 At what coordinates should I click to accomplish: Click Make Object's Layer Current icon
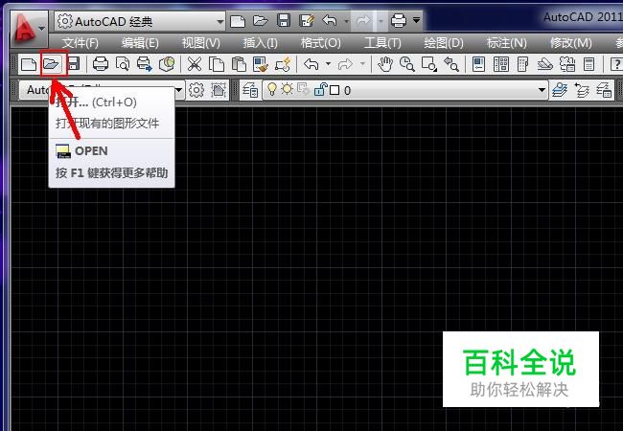560,90
